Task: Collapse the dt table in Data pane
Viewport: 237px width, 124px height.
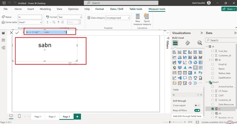Action: coord(207,46)
